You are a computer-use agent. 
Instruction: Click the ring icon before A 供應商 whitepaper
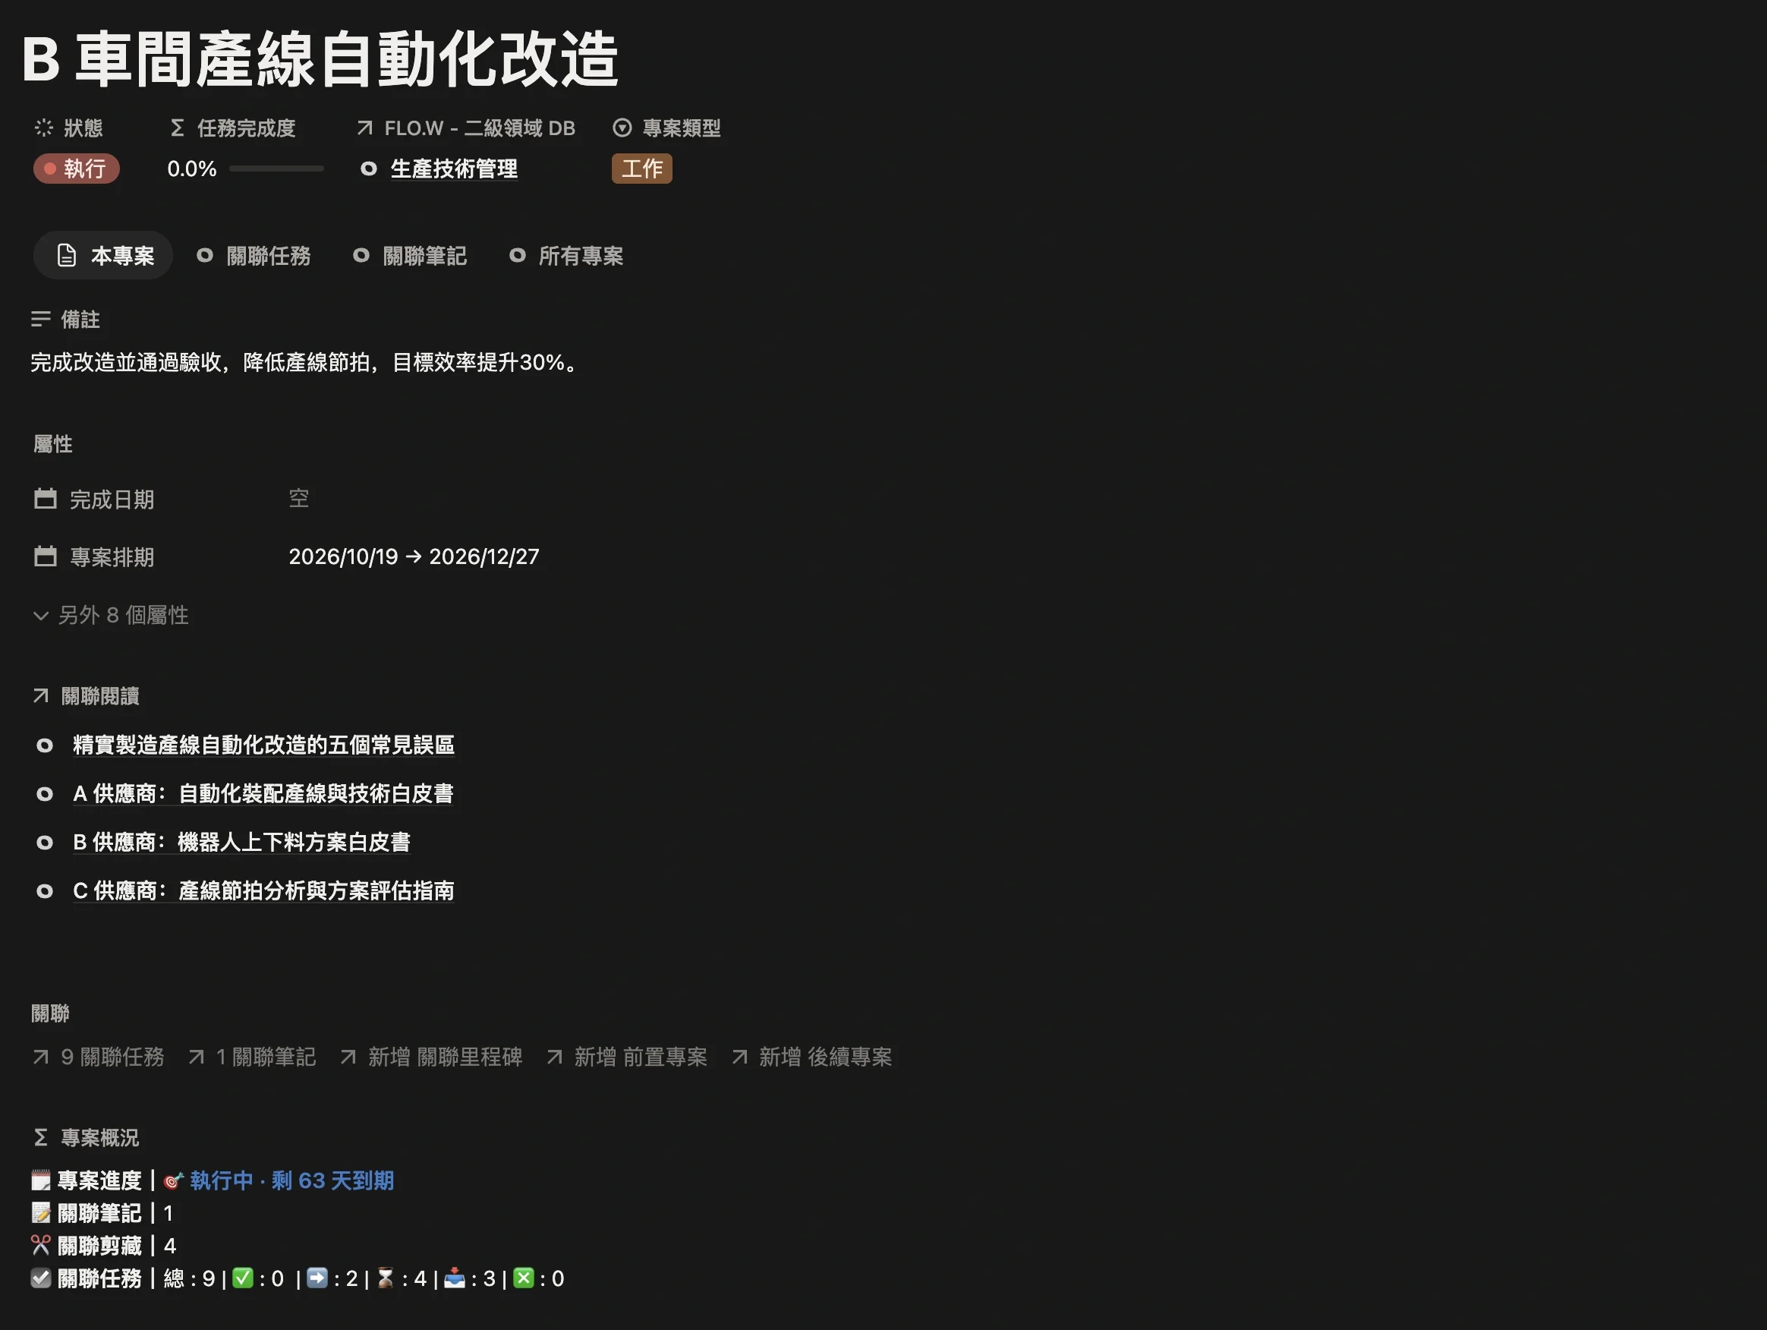[x=45, y=794]
